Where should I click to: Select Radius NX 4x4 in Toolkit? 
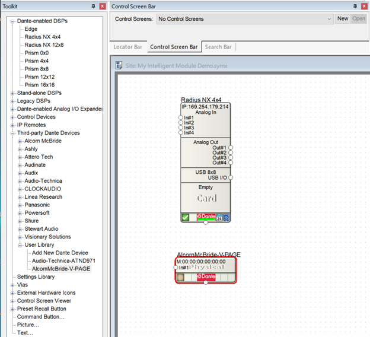coord(43,37)
